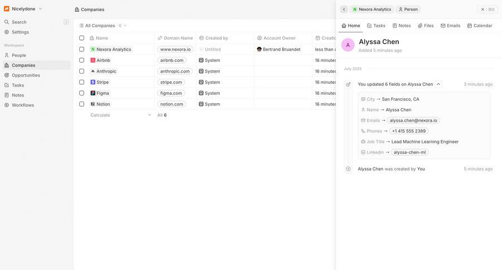The height and width of the screenshot is (270, 502).
Task: Collapse the updated 6 fields details
Action: [438, 84]
